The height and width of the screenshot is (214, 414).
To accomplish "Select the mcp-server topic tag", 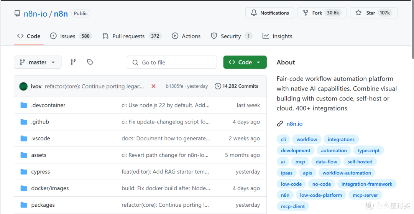I will [x=365, y=195].
